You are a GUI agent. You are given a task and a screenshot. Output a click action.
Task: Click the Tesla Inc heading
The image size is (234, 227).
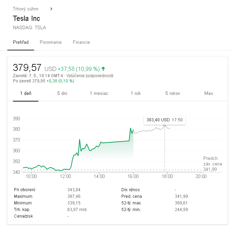(x=27, y=18)
